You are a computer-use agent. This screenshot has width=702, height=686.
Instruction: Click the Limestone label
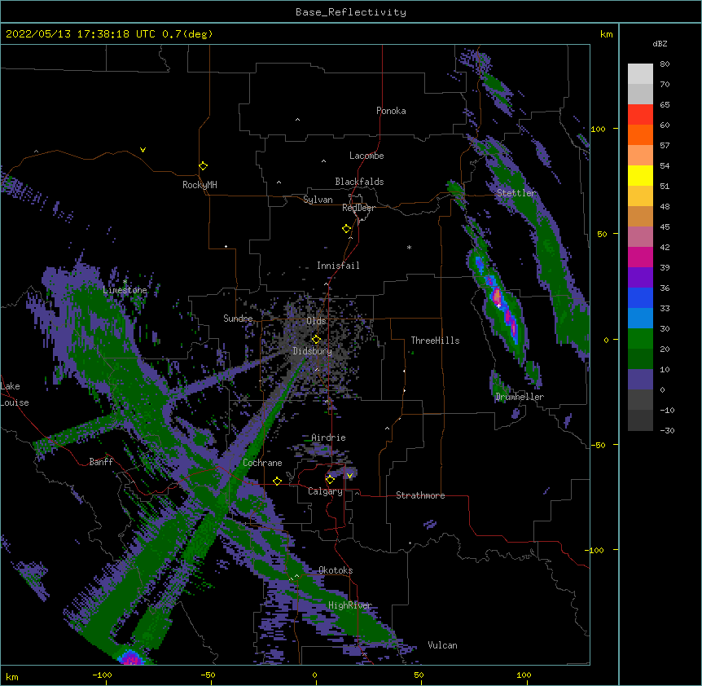pos(125,290)
